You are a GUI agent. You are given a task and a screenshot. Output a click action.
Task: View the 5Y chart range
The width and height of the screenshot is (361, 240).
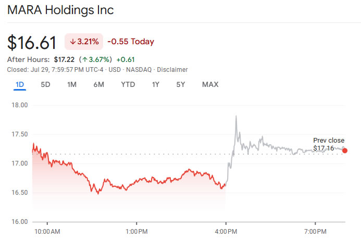click(180, 84)
